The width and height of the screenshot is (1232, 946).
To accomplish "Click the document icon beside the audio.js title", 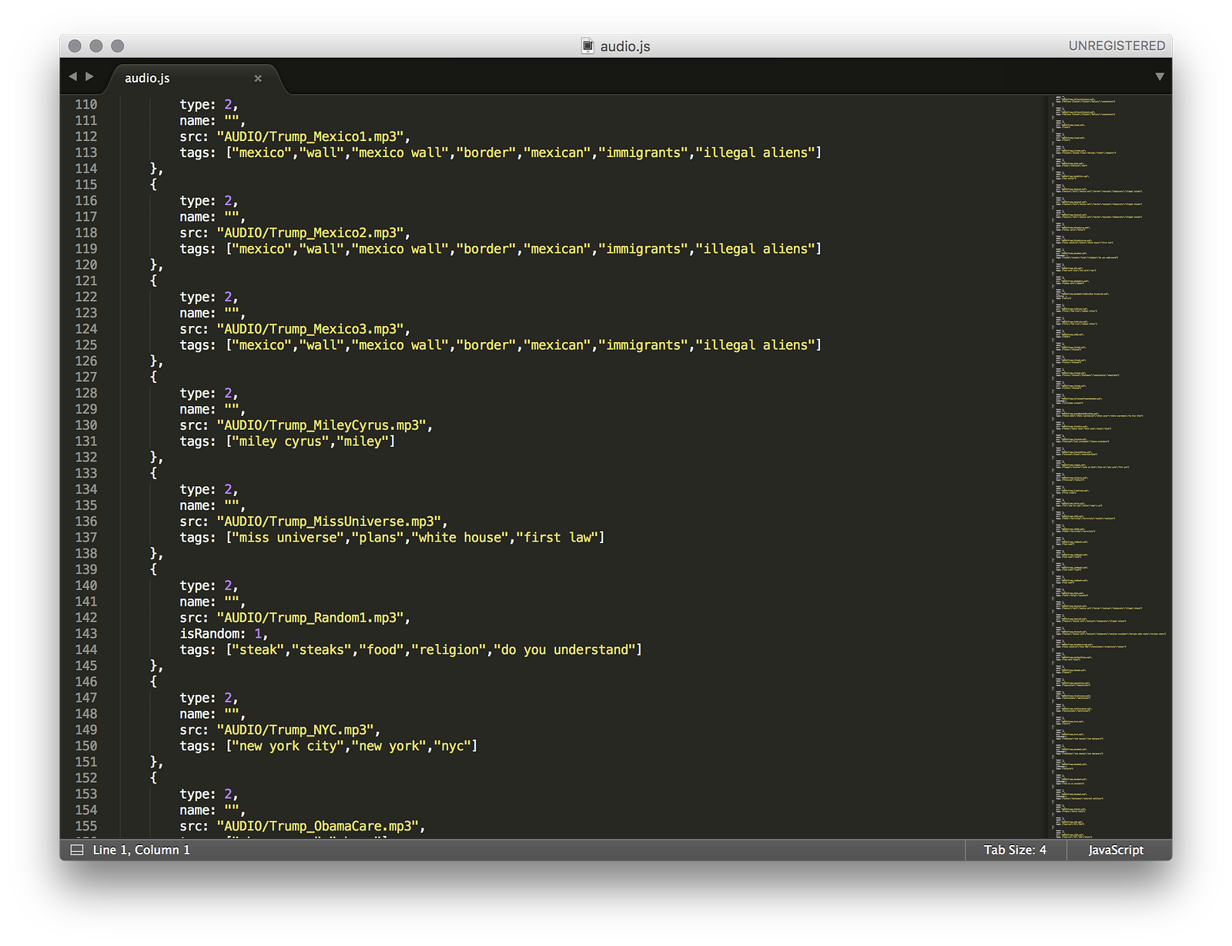I will [x=588, y=46].
